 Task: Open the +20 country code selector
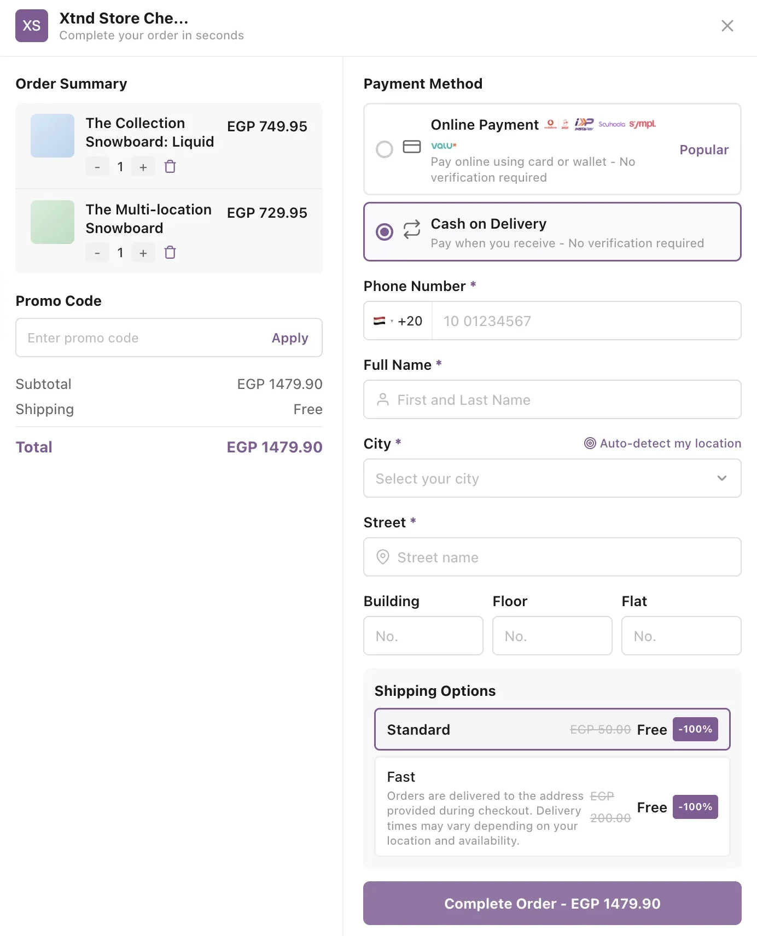pyautogui.click(x=398, y=321)
